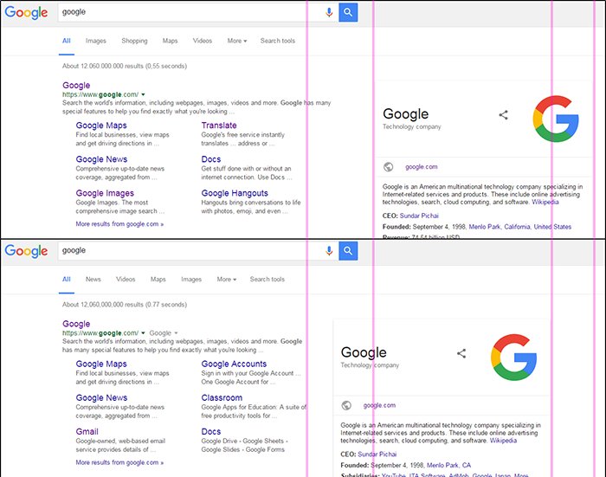Open Search tools on the upper page
Viewport: 606px width, 477px height.
tap(277, 41)
